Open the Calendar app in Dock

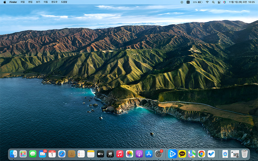tap(52, 154)
